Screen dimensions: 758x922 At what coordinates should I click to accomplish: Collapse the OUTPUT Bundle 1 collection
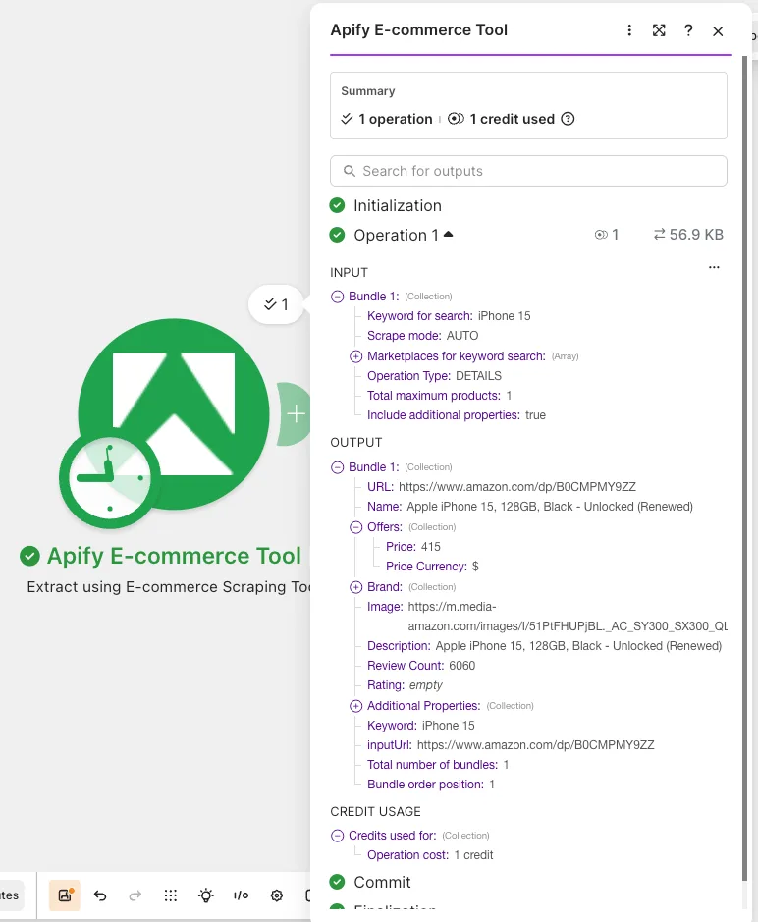[338, 467]
